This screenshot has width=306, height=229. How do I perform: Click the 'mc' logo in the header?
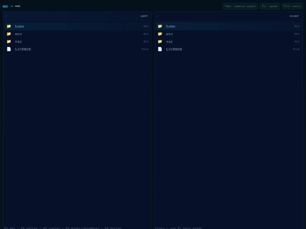[5, 6]
